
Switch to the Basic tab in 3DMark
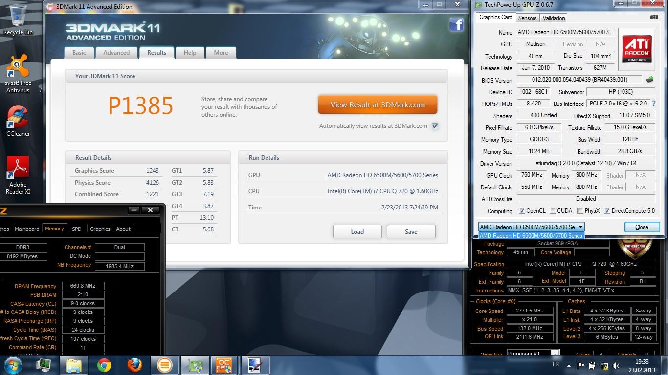click(x=79, y=53)
